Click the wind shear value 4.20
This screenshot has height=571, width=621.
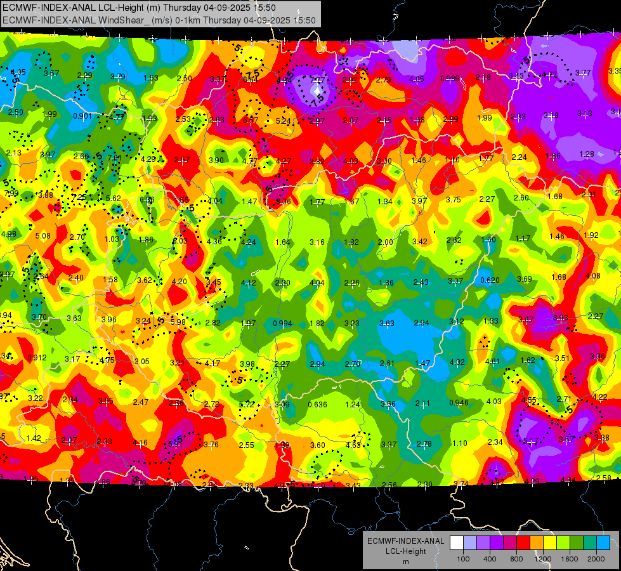179,281
